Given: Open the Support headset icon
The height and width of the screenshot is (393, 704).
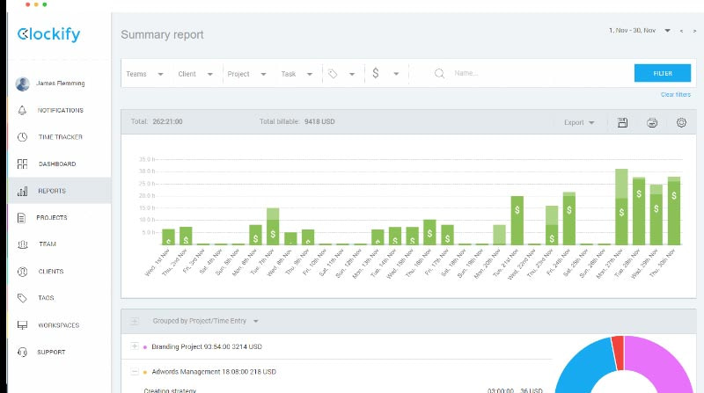Looking at the screenshot, I should (22, 352).
